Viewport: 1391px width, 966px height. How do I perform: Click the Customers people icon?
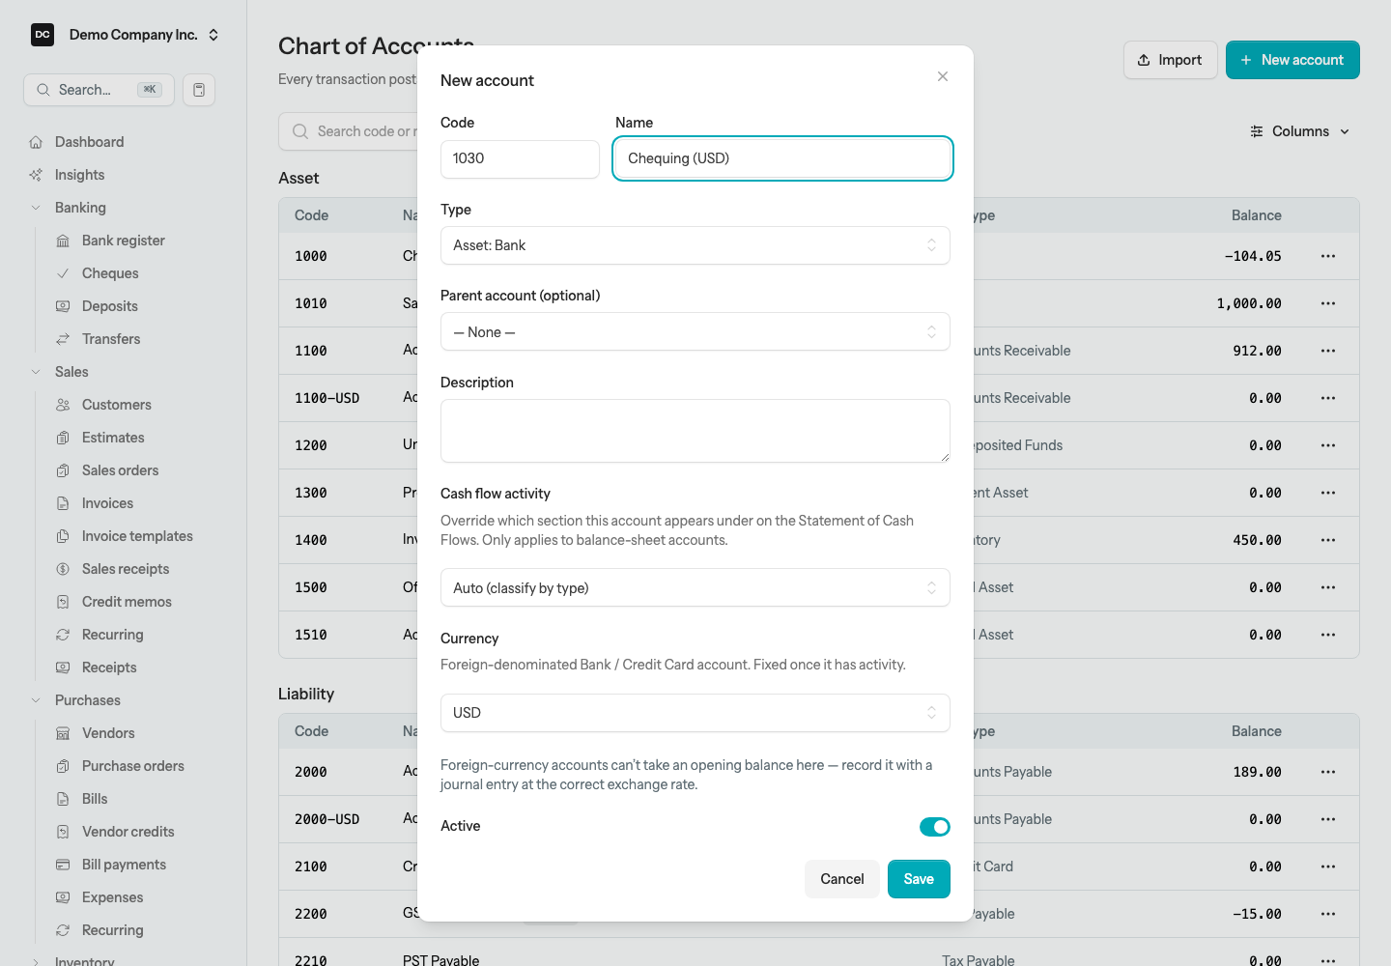click(x=63, y=405)
